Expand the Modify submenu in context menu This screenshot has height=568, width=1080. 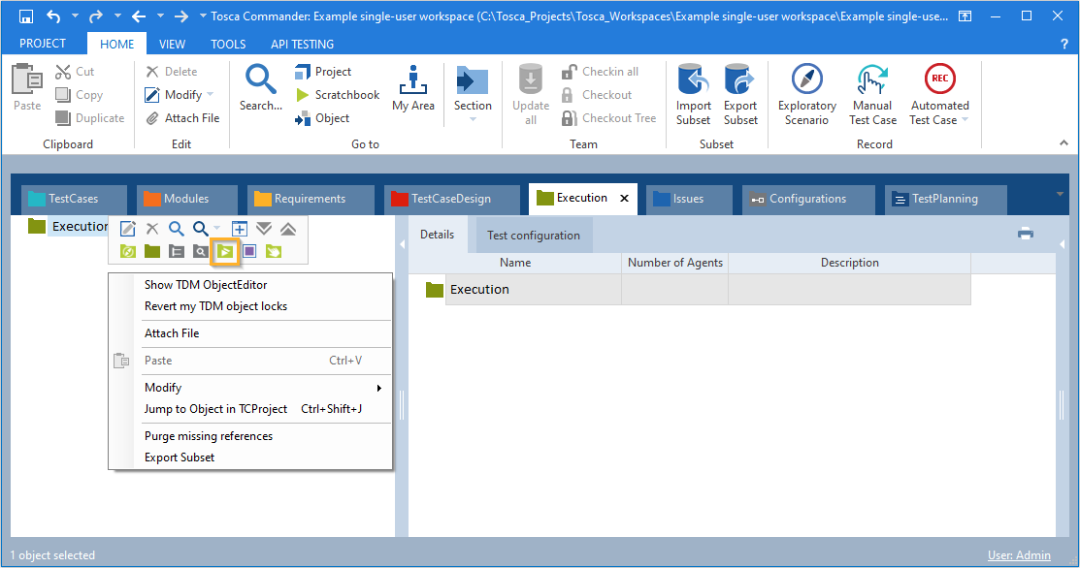[378, 388]
